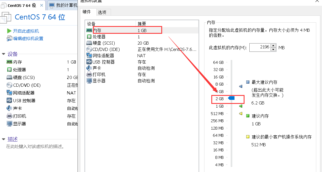This screenshot has height=172, width=322.
Task: Select the USB 控制器 row in settings list
Action: tap(142, 62)
